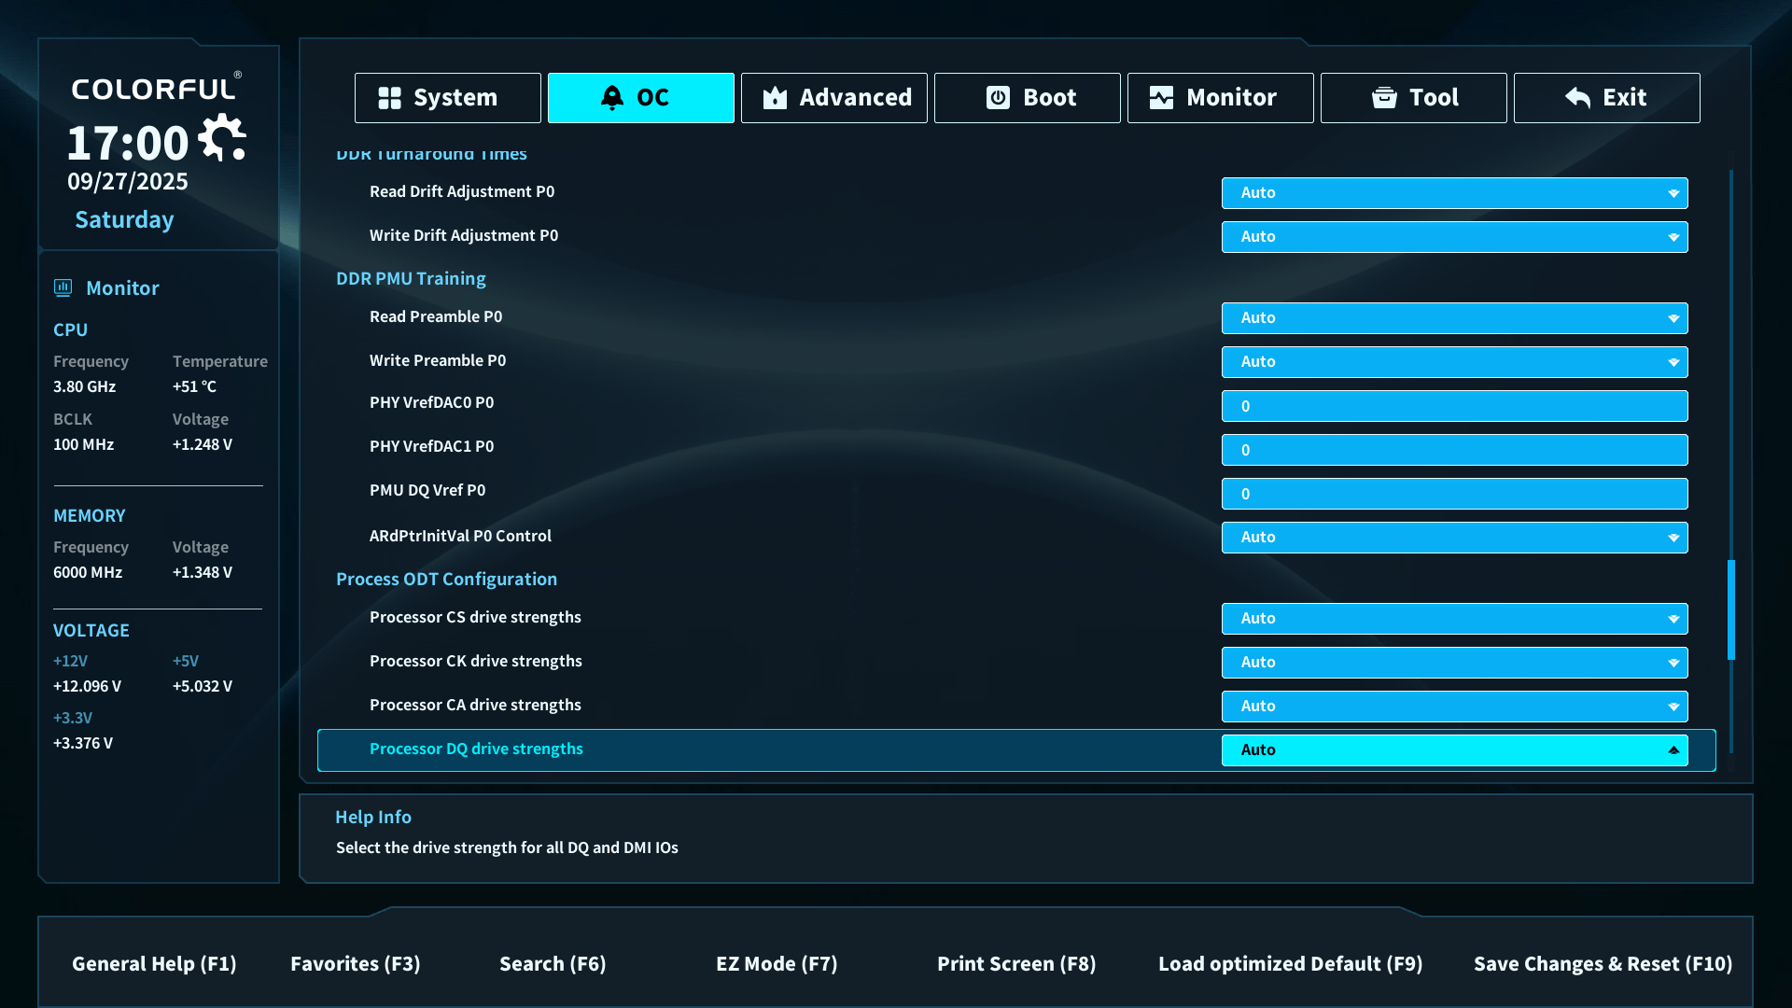Click the Process ODT Configuration heading
1792x1008 pixels.
[446, 579]
